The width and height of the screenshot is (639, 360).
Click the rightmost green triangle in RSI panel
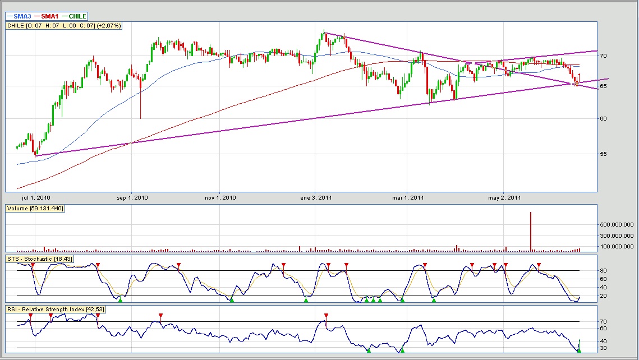pyautogui.click(x=579, y=351)
